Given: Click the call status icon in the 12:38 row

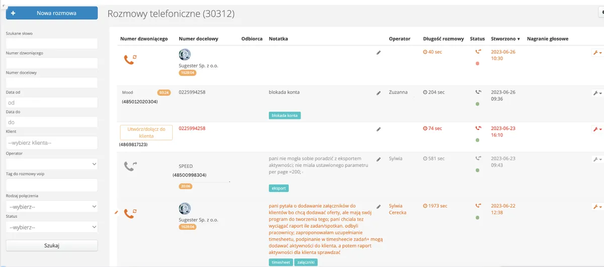Looking at the screenshot, I should point(478,206).
